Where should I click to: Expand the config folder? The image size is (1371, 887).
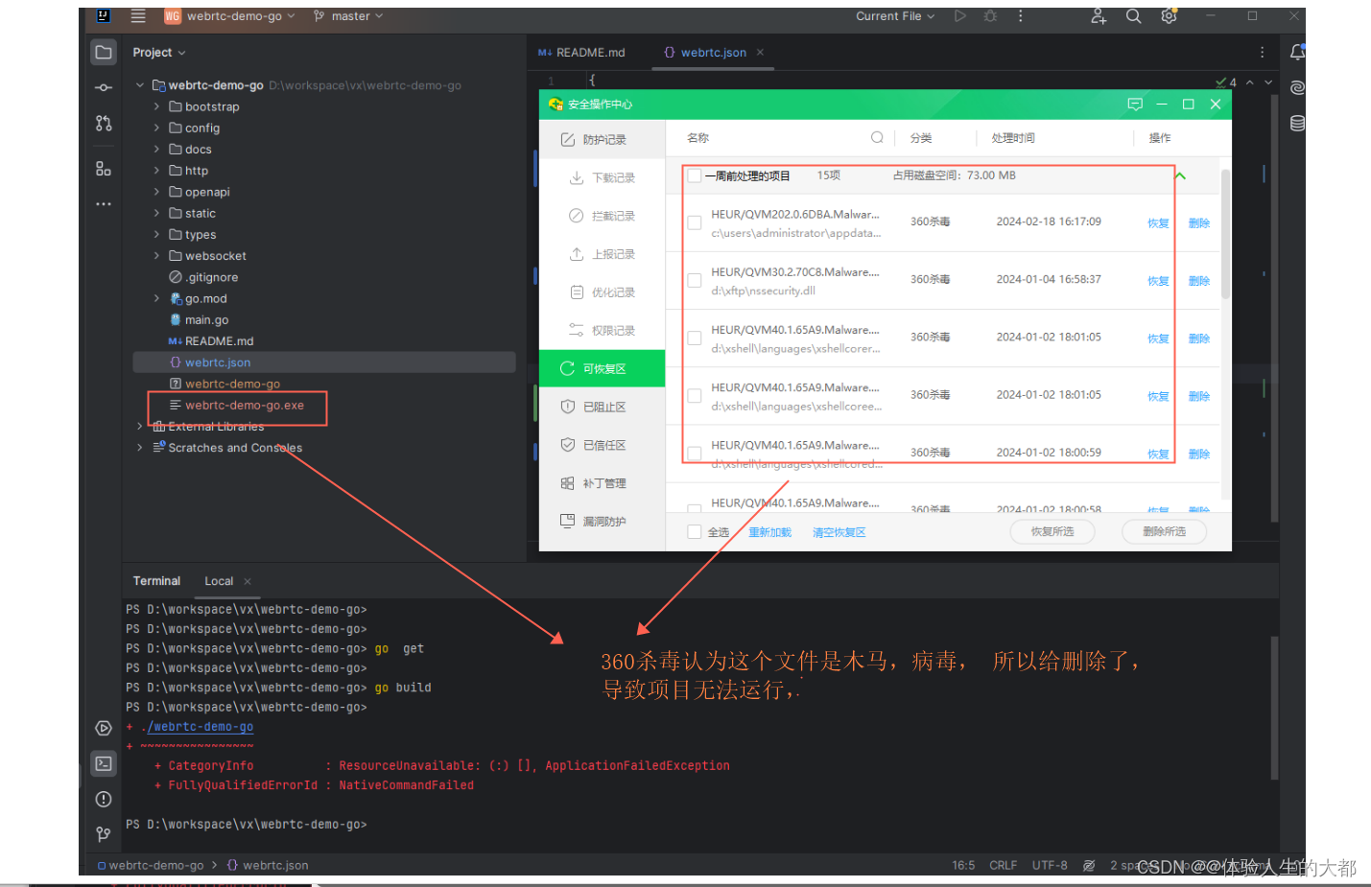(156, 128)
